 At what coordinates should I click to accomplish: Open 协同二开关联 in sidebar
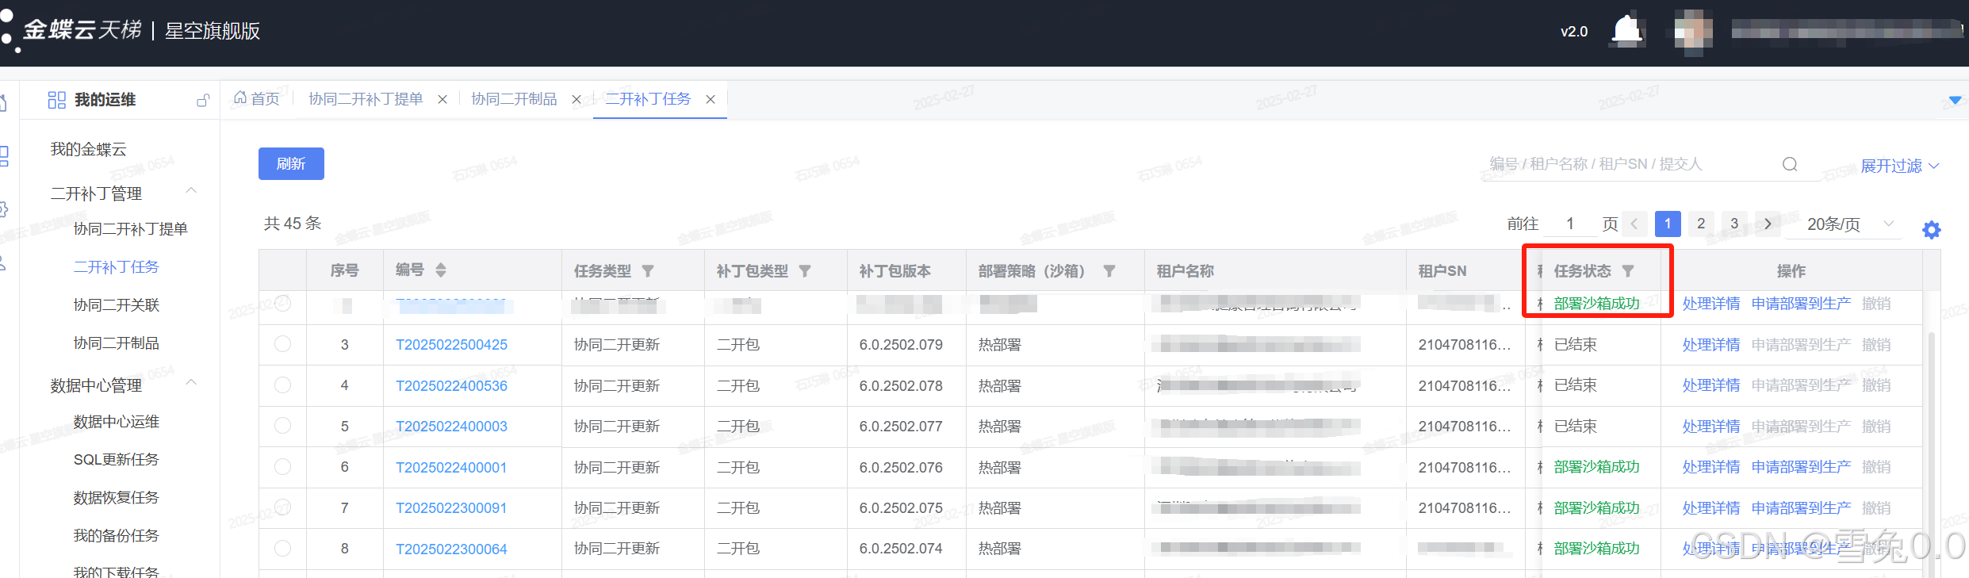pos(117,305)
